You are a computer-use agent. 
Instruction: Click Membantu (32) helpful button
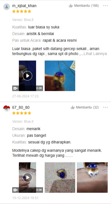(85, 107)
